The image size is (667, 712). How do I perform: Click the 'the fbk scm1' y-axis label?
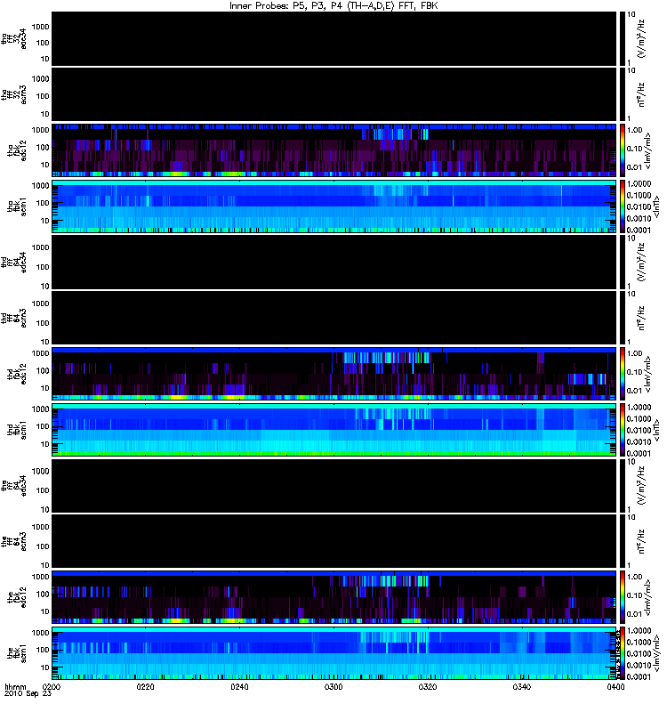pyautogui.click(x=17, y=653)
